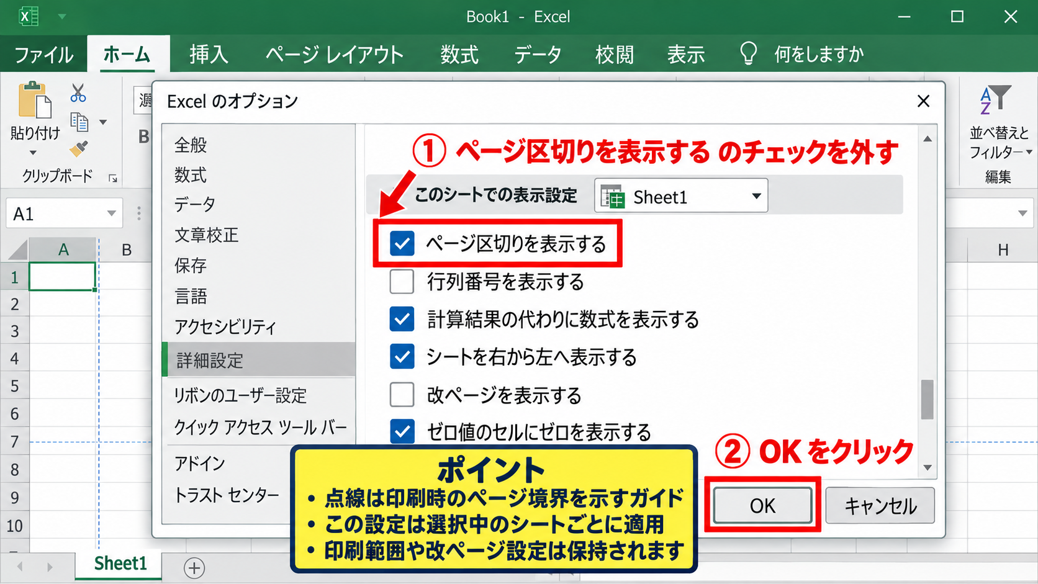The height and width of the screenshot is (584, 1038).
Task: Click column header H in the worksheet
Action: coord(1003,250)
